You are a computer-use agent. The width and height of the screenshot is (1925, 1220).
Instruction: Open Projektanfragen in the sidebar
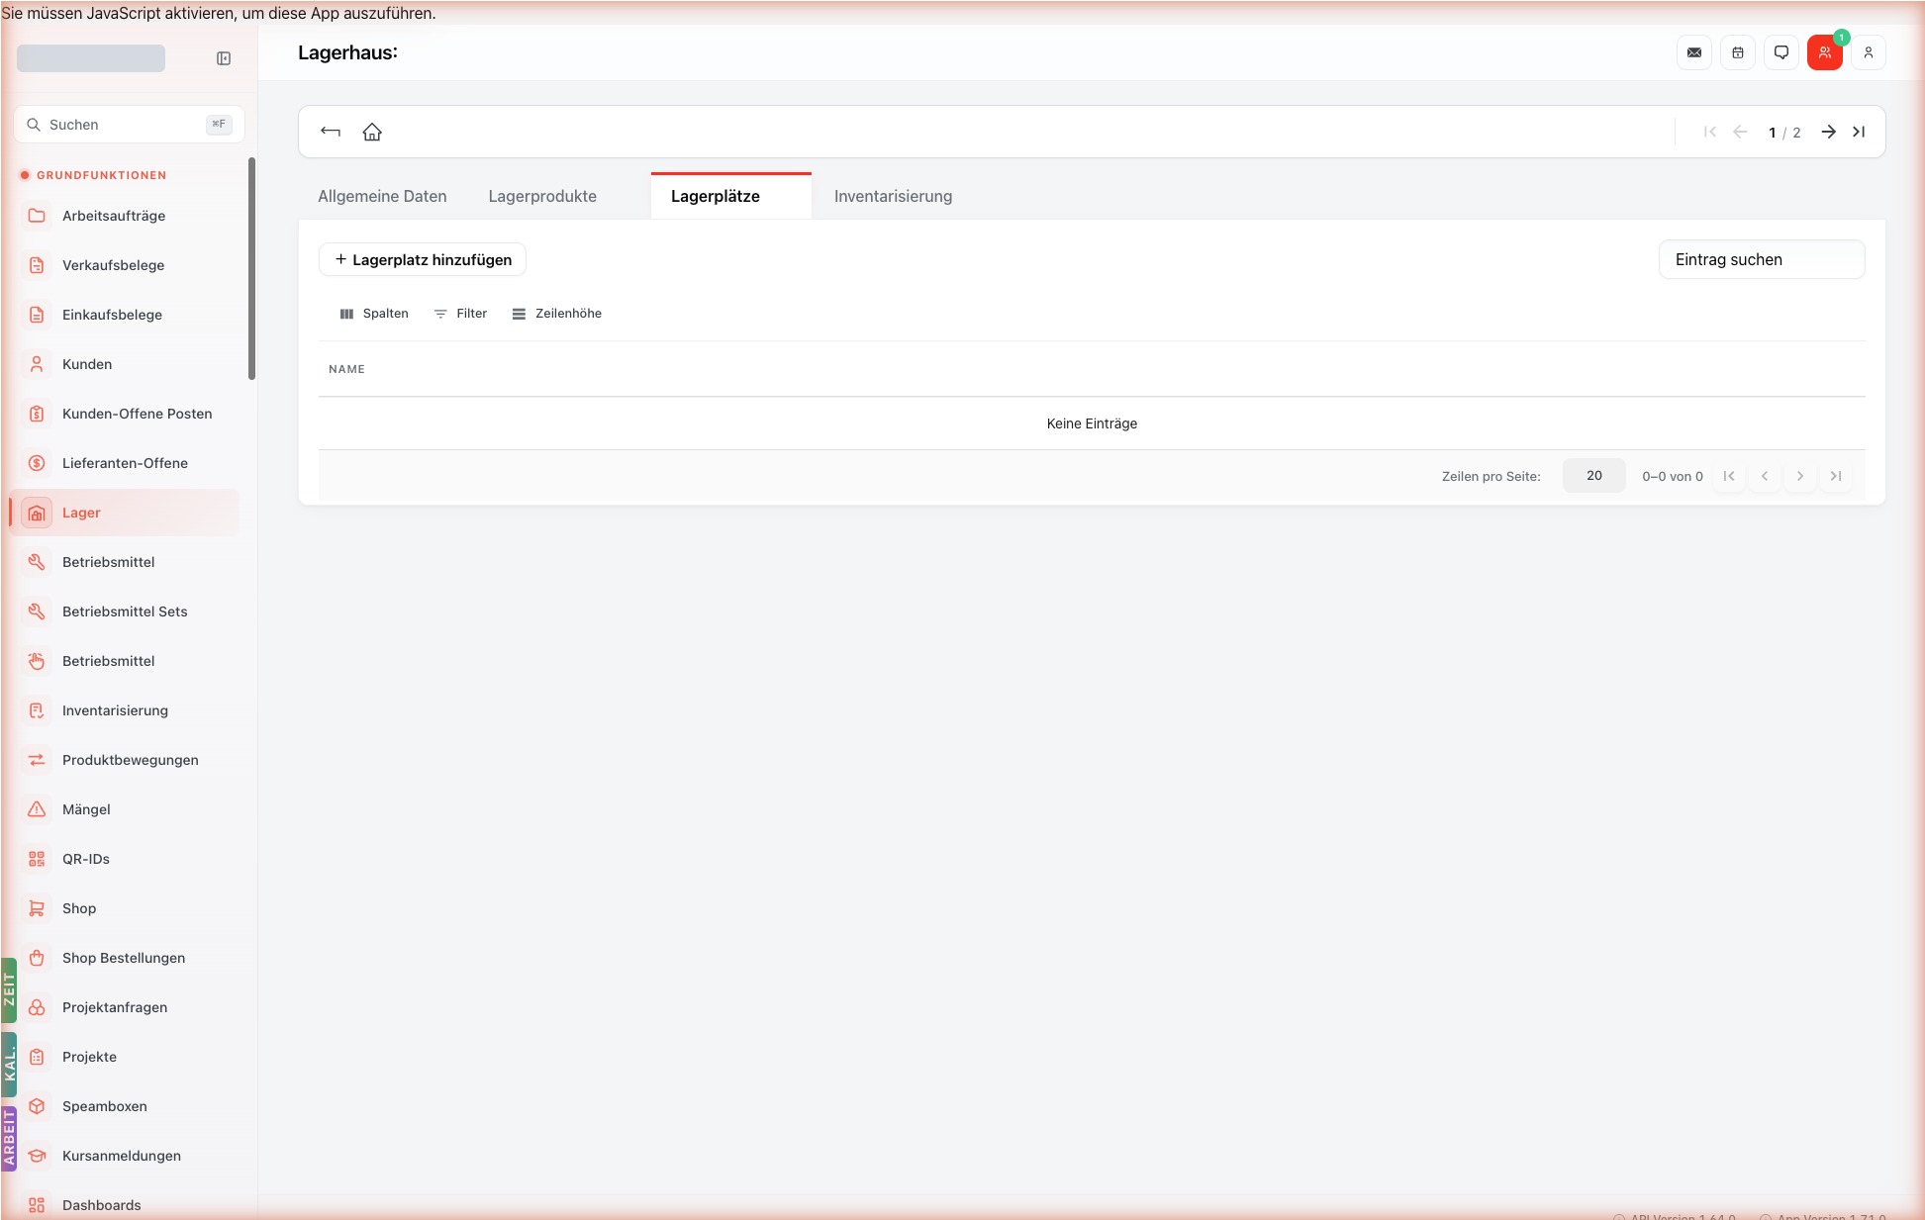click(125, 1007)
